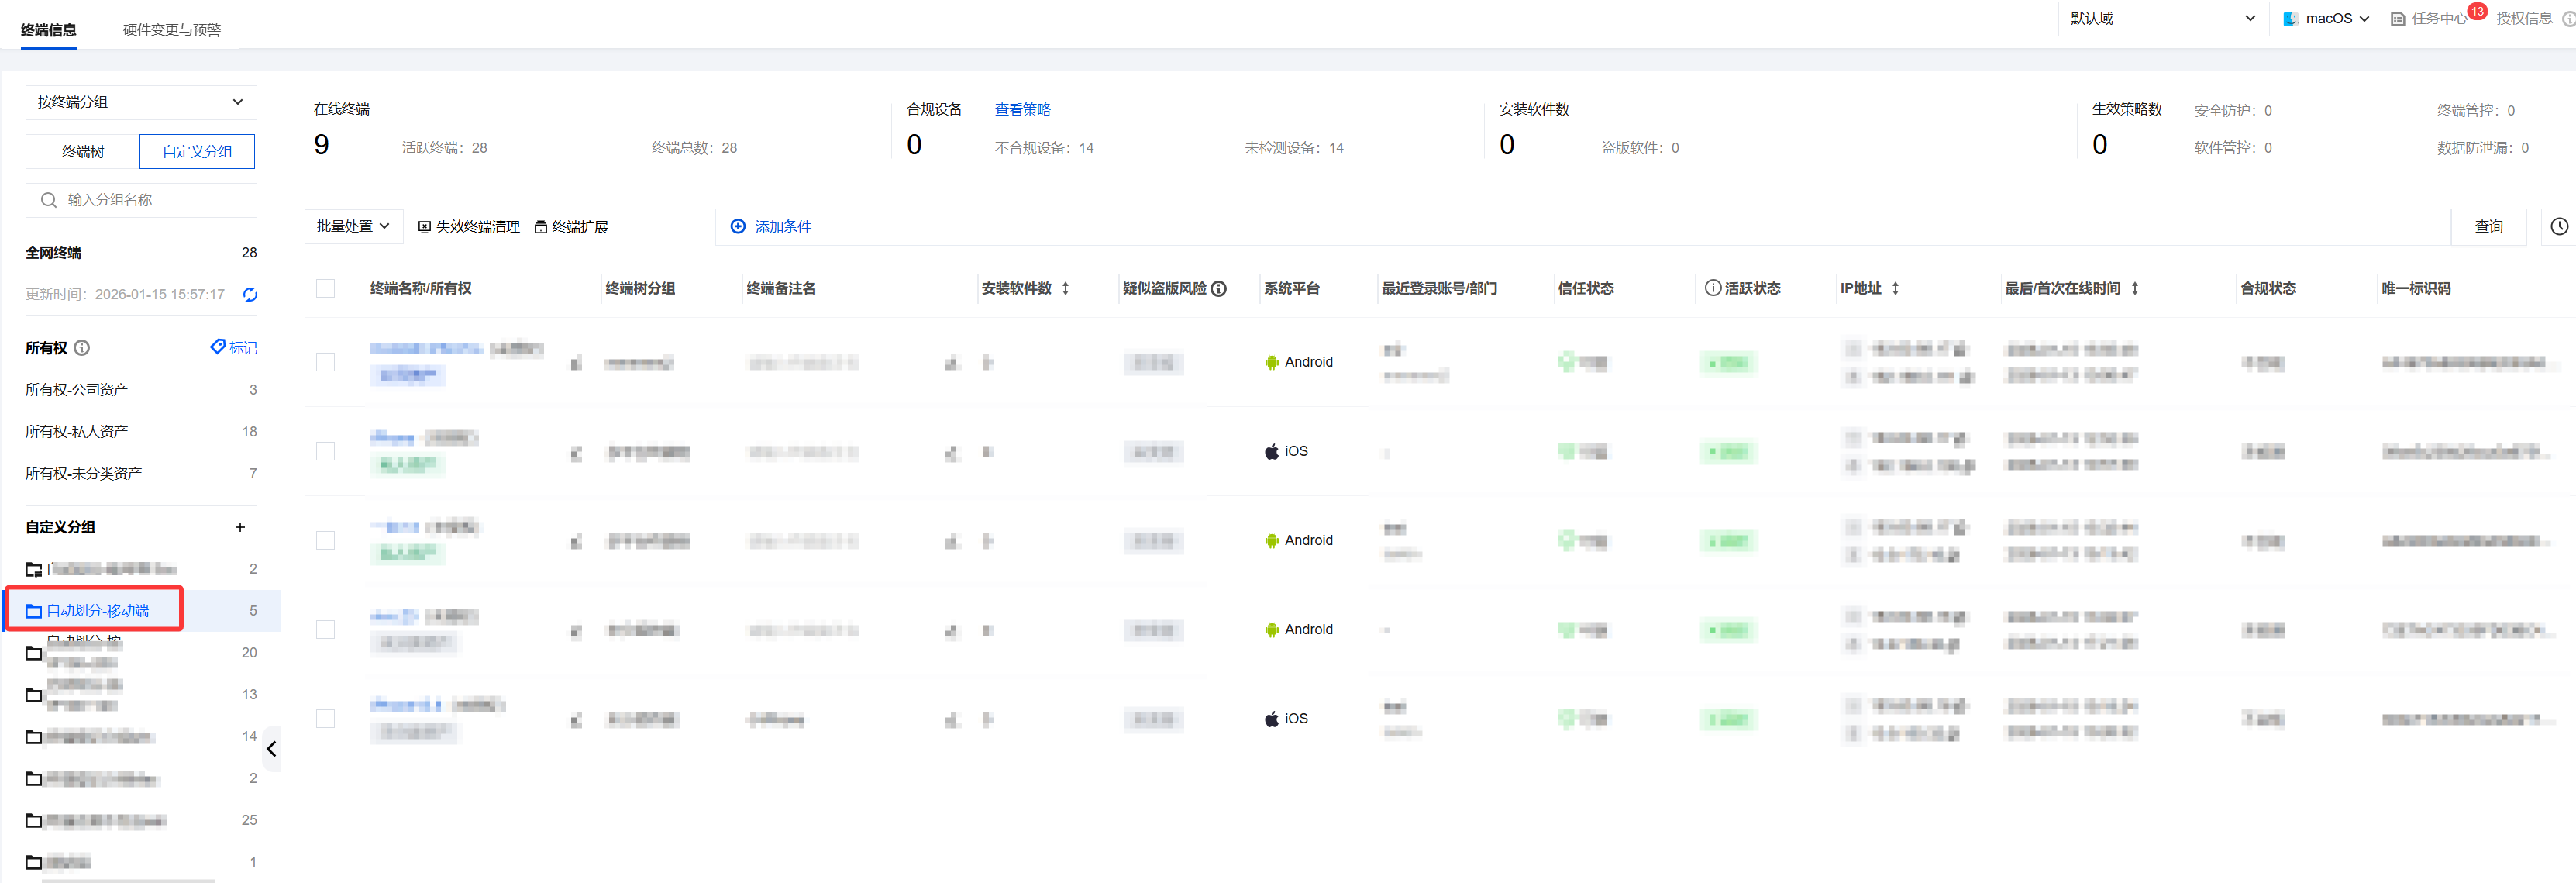Select the 终端树 tab
The image size is (2576, 883).
pos(82,152)
